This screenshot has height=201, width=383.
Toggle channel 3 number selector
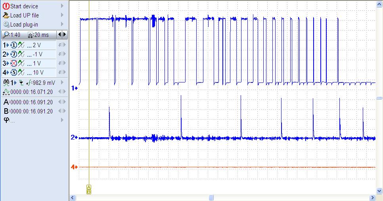click(6, 63)
